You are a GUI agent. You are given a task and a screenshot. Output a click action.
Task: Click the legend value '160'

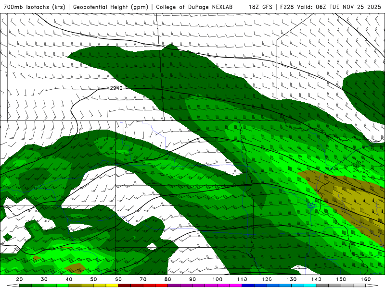(x=366, y=279)
